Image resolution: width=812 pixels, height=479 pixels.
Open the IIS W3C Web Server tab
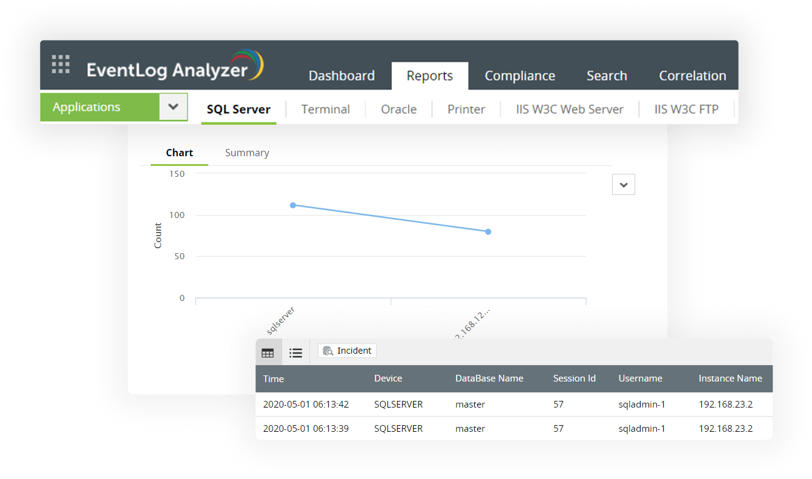pyautogui.click(x=570, y=110)
